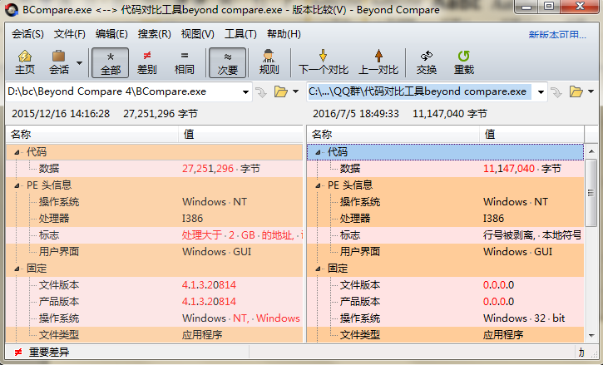
Task: Expand the left file path dropdown
Action: (x=245, y=91)
